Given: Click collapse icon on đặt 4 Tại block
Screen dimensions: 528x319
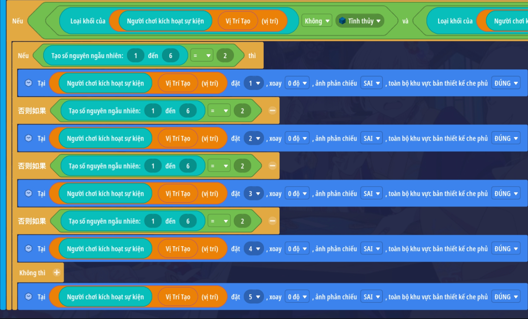Looking at the screenshot, I should [29, 249].
